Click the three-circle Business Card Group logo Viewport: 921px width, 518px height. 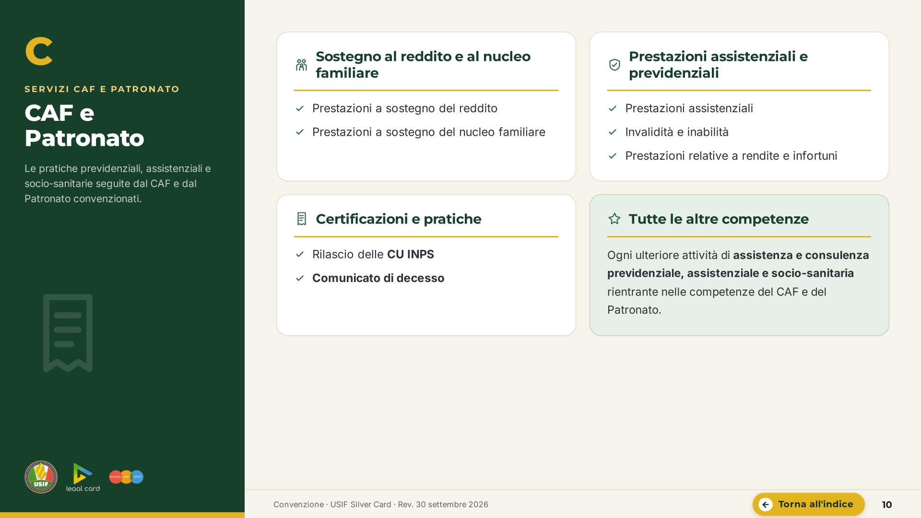tap(126, 477)
